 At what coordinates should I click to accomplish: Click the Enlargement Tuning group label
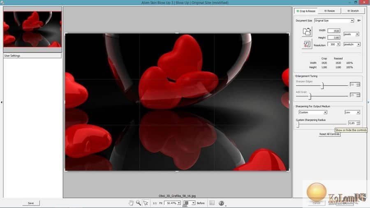[x=306, y=76]
